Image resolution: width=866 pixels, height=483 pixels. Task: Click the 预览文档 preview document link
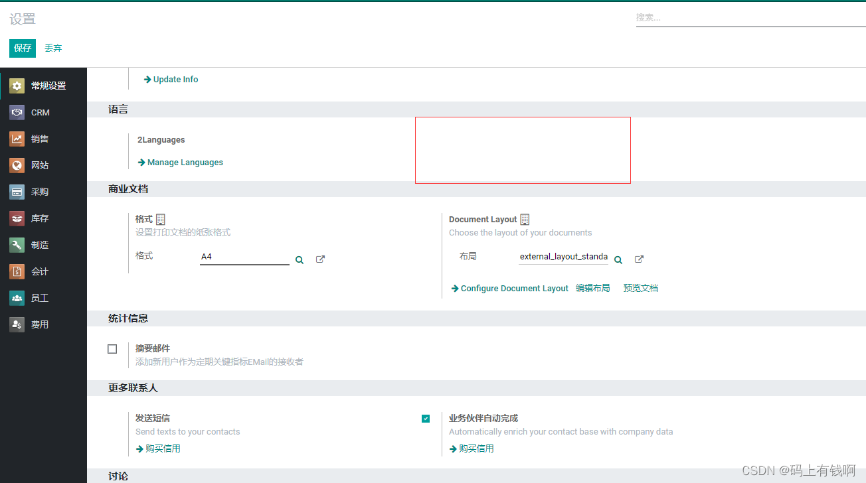tap(640, 288)
